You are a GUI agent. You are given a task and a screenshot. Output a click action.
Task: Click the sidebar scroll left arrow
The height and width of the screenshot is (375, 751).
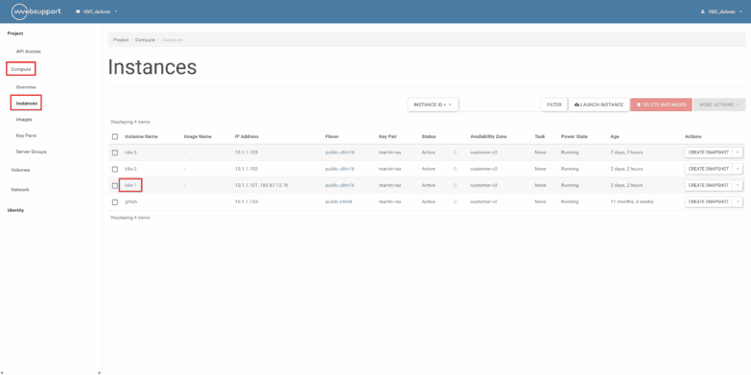[2, 372]
